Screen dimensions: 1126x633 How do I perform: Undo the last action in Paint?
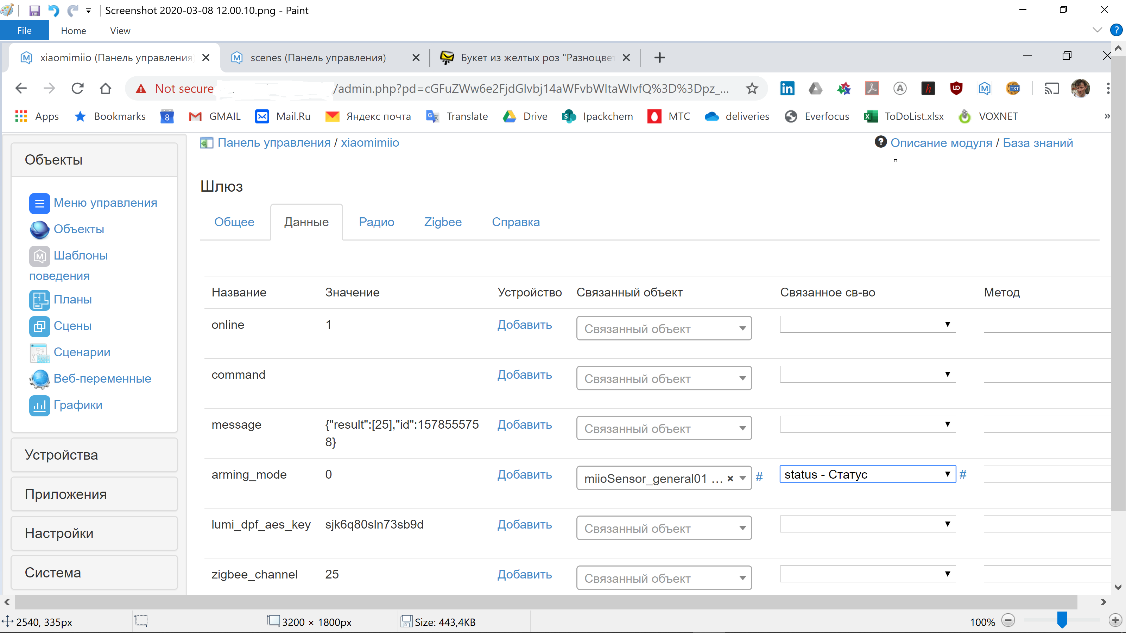click(x=53, y=10)
